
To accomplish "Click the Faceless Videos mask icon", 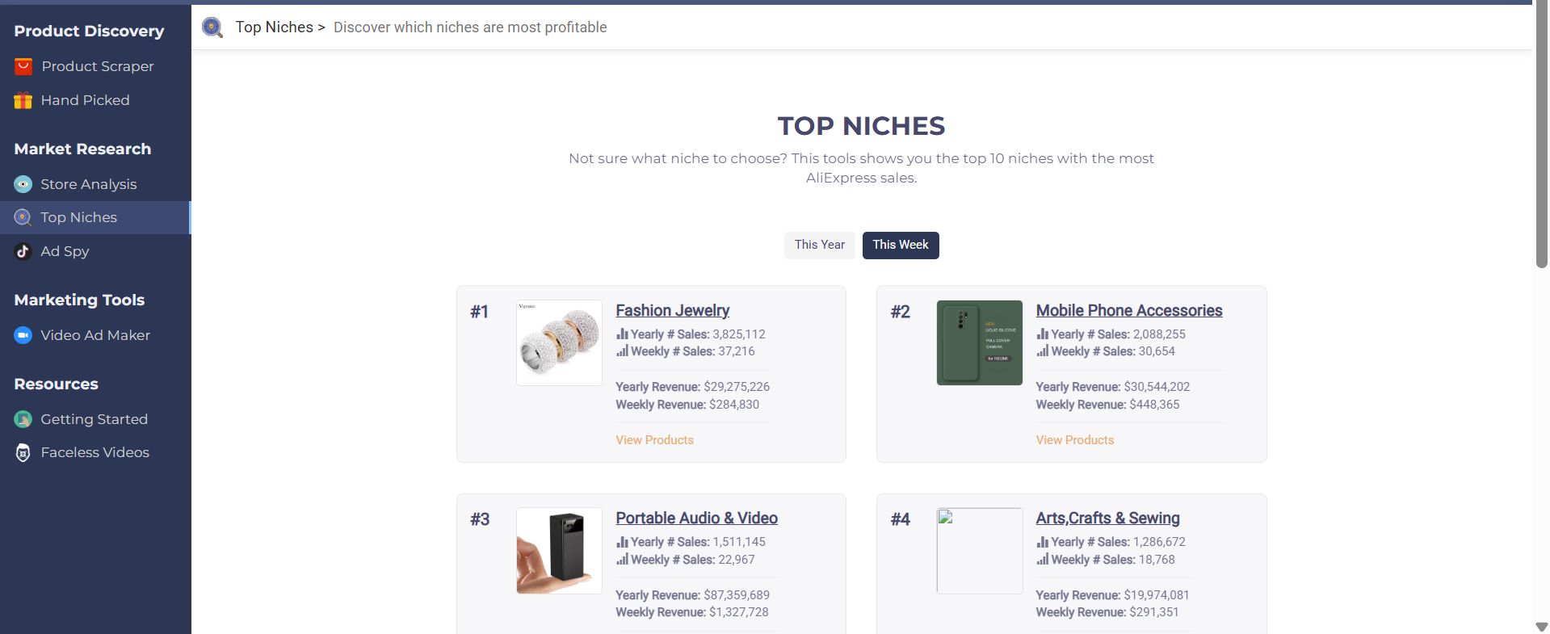I will [x=23, y=452].
